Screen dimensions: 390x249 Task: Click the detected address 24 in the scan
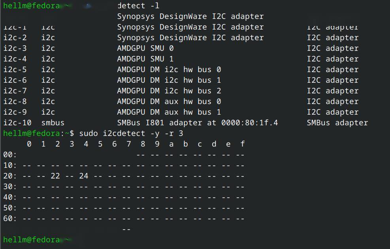click(x=84, y=176)
